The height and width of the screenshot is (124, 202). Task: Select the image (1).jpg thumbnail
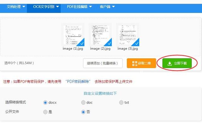pos(73,35)
